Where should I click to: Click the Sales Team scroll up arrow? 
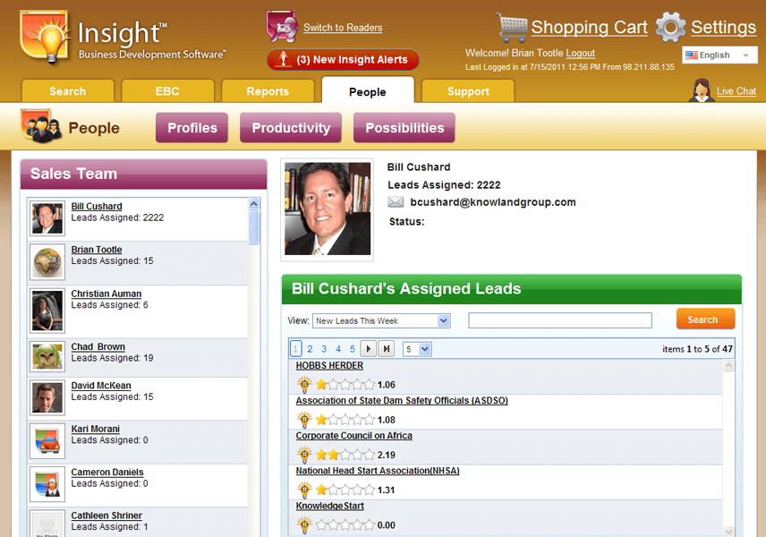pos(254,204)
